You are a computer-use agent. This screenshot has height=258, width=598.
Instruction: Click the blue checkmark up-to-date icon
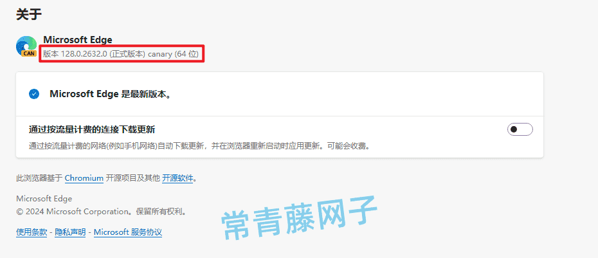click(34, 94)
